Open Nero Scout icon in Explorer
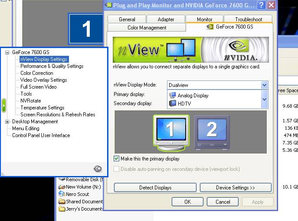The width and height of the screenshot is (298, 221). 62,194
